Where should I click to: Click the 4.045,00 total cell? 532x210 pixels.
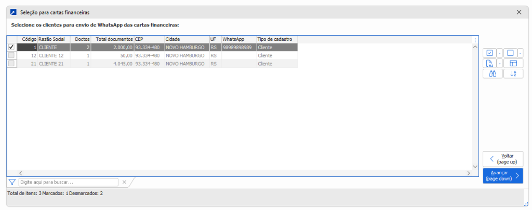112,64
